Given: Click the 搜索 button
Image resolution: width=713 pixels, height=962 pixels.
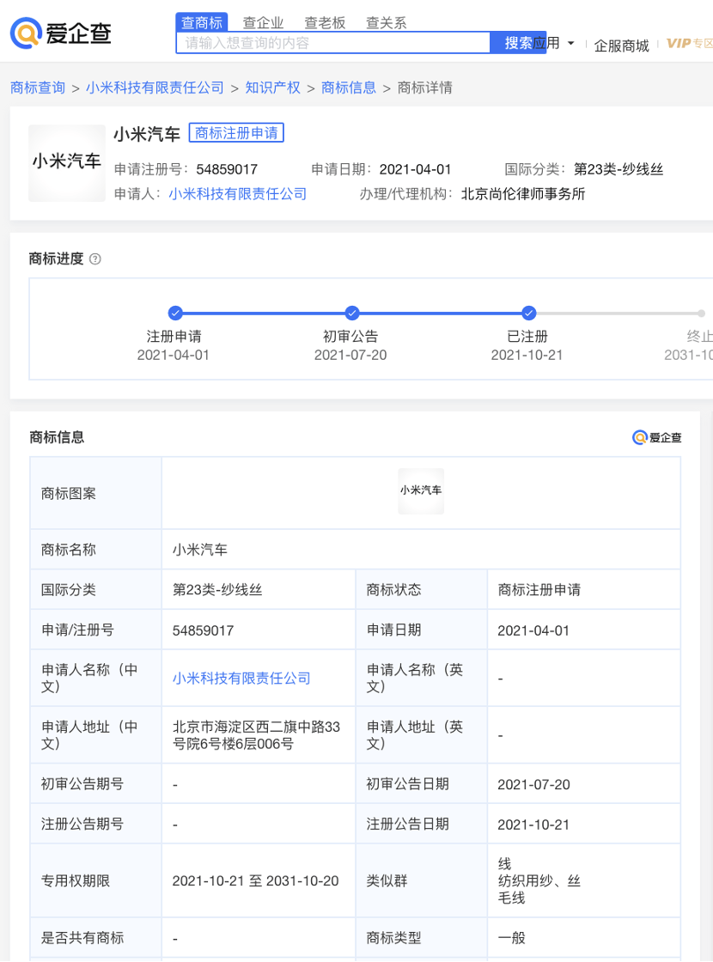Looking at the screenshot, I should [518, 43].
